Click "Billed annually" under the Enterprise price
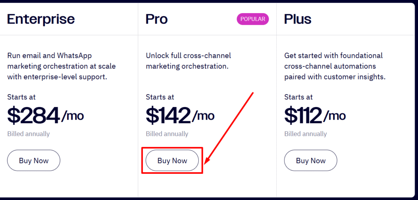 [29, 134]
